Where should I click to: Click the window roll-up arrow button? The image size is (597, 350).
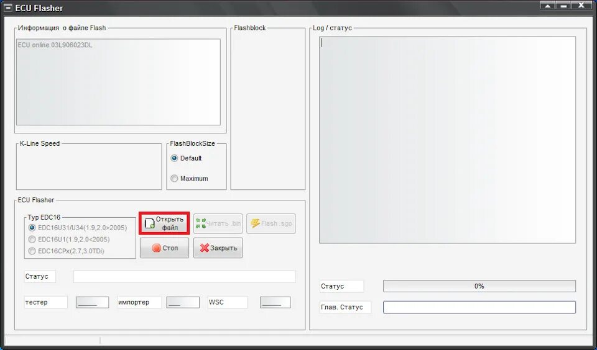point(548,6)
